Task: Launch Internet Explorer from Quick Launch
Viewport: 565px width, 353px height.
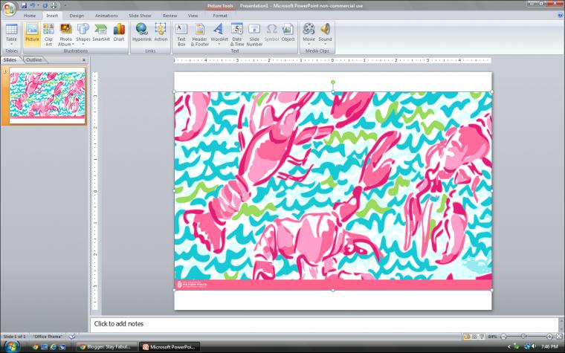Action: [53, 347]
